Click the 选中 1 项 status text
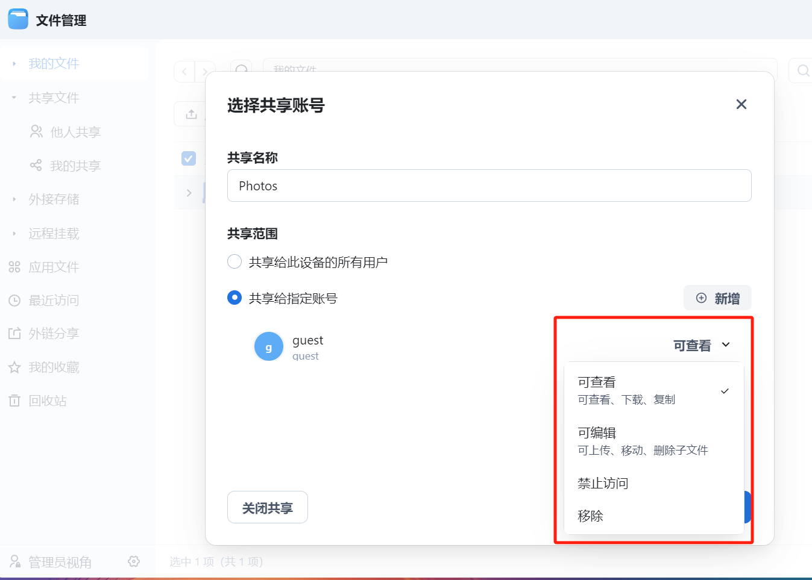This screenshot has width=812, height=580. pyautogui.click(x=216, y=562)
